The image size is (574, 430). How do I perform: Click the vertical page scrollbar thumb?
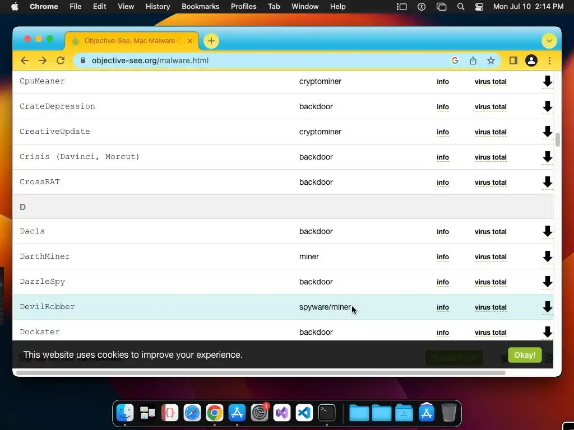tap(558, 139)
